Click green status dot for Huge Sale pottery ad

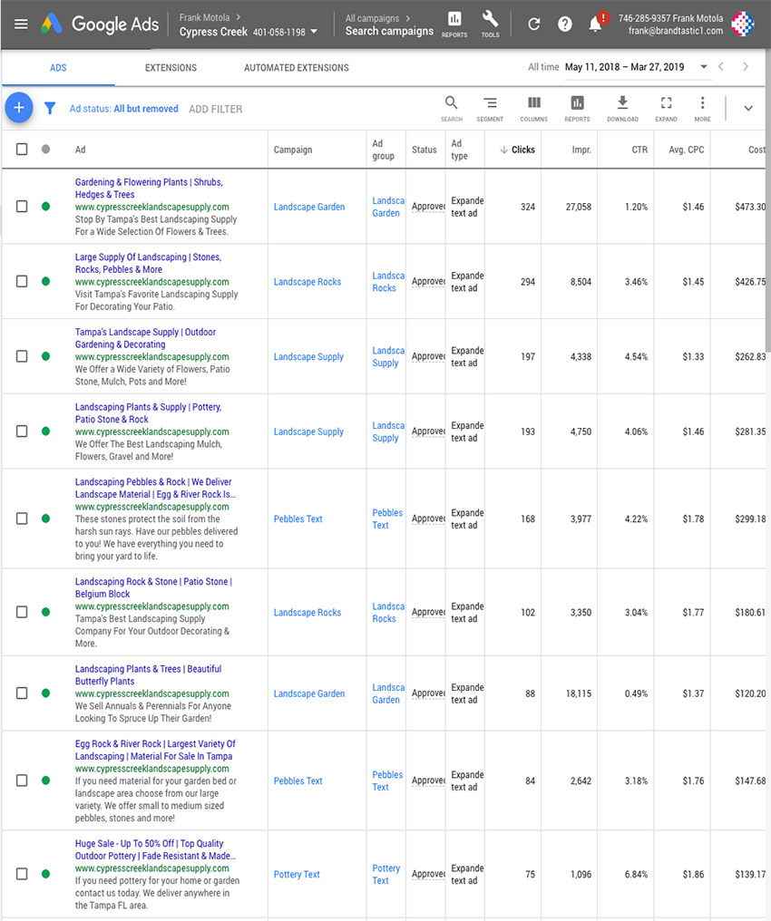click(x=46, y=874)
